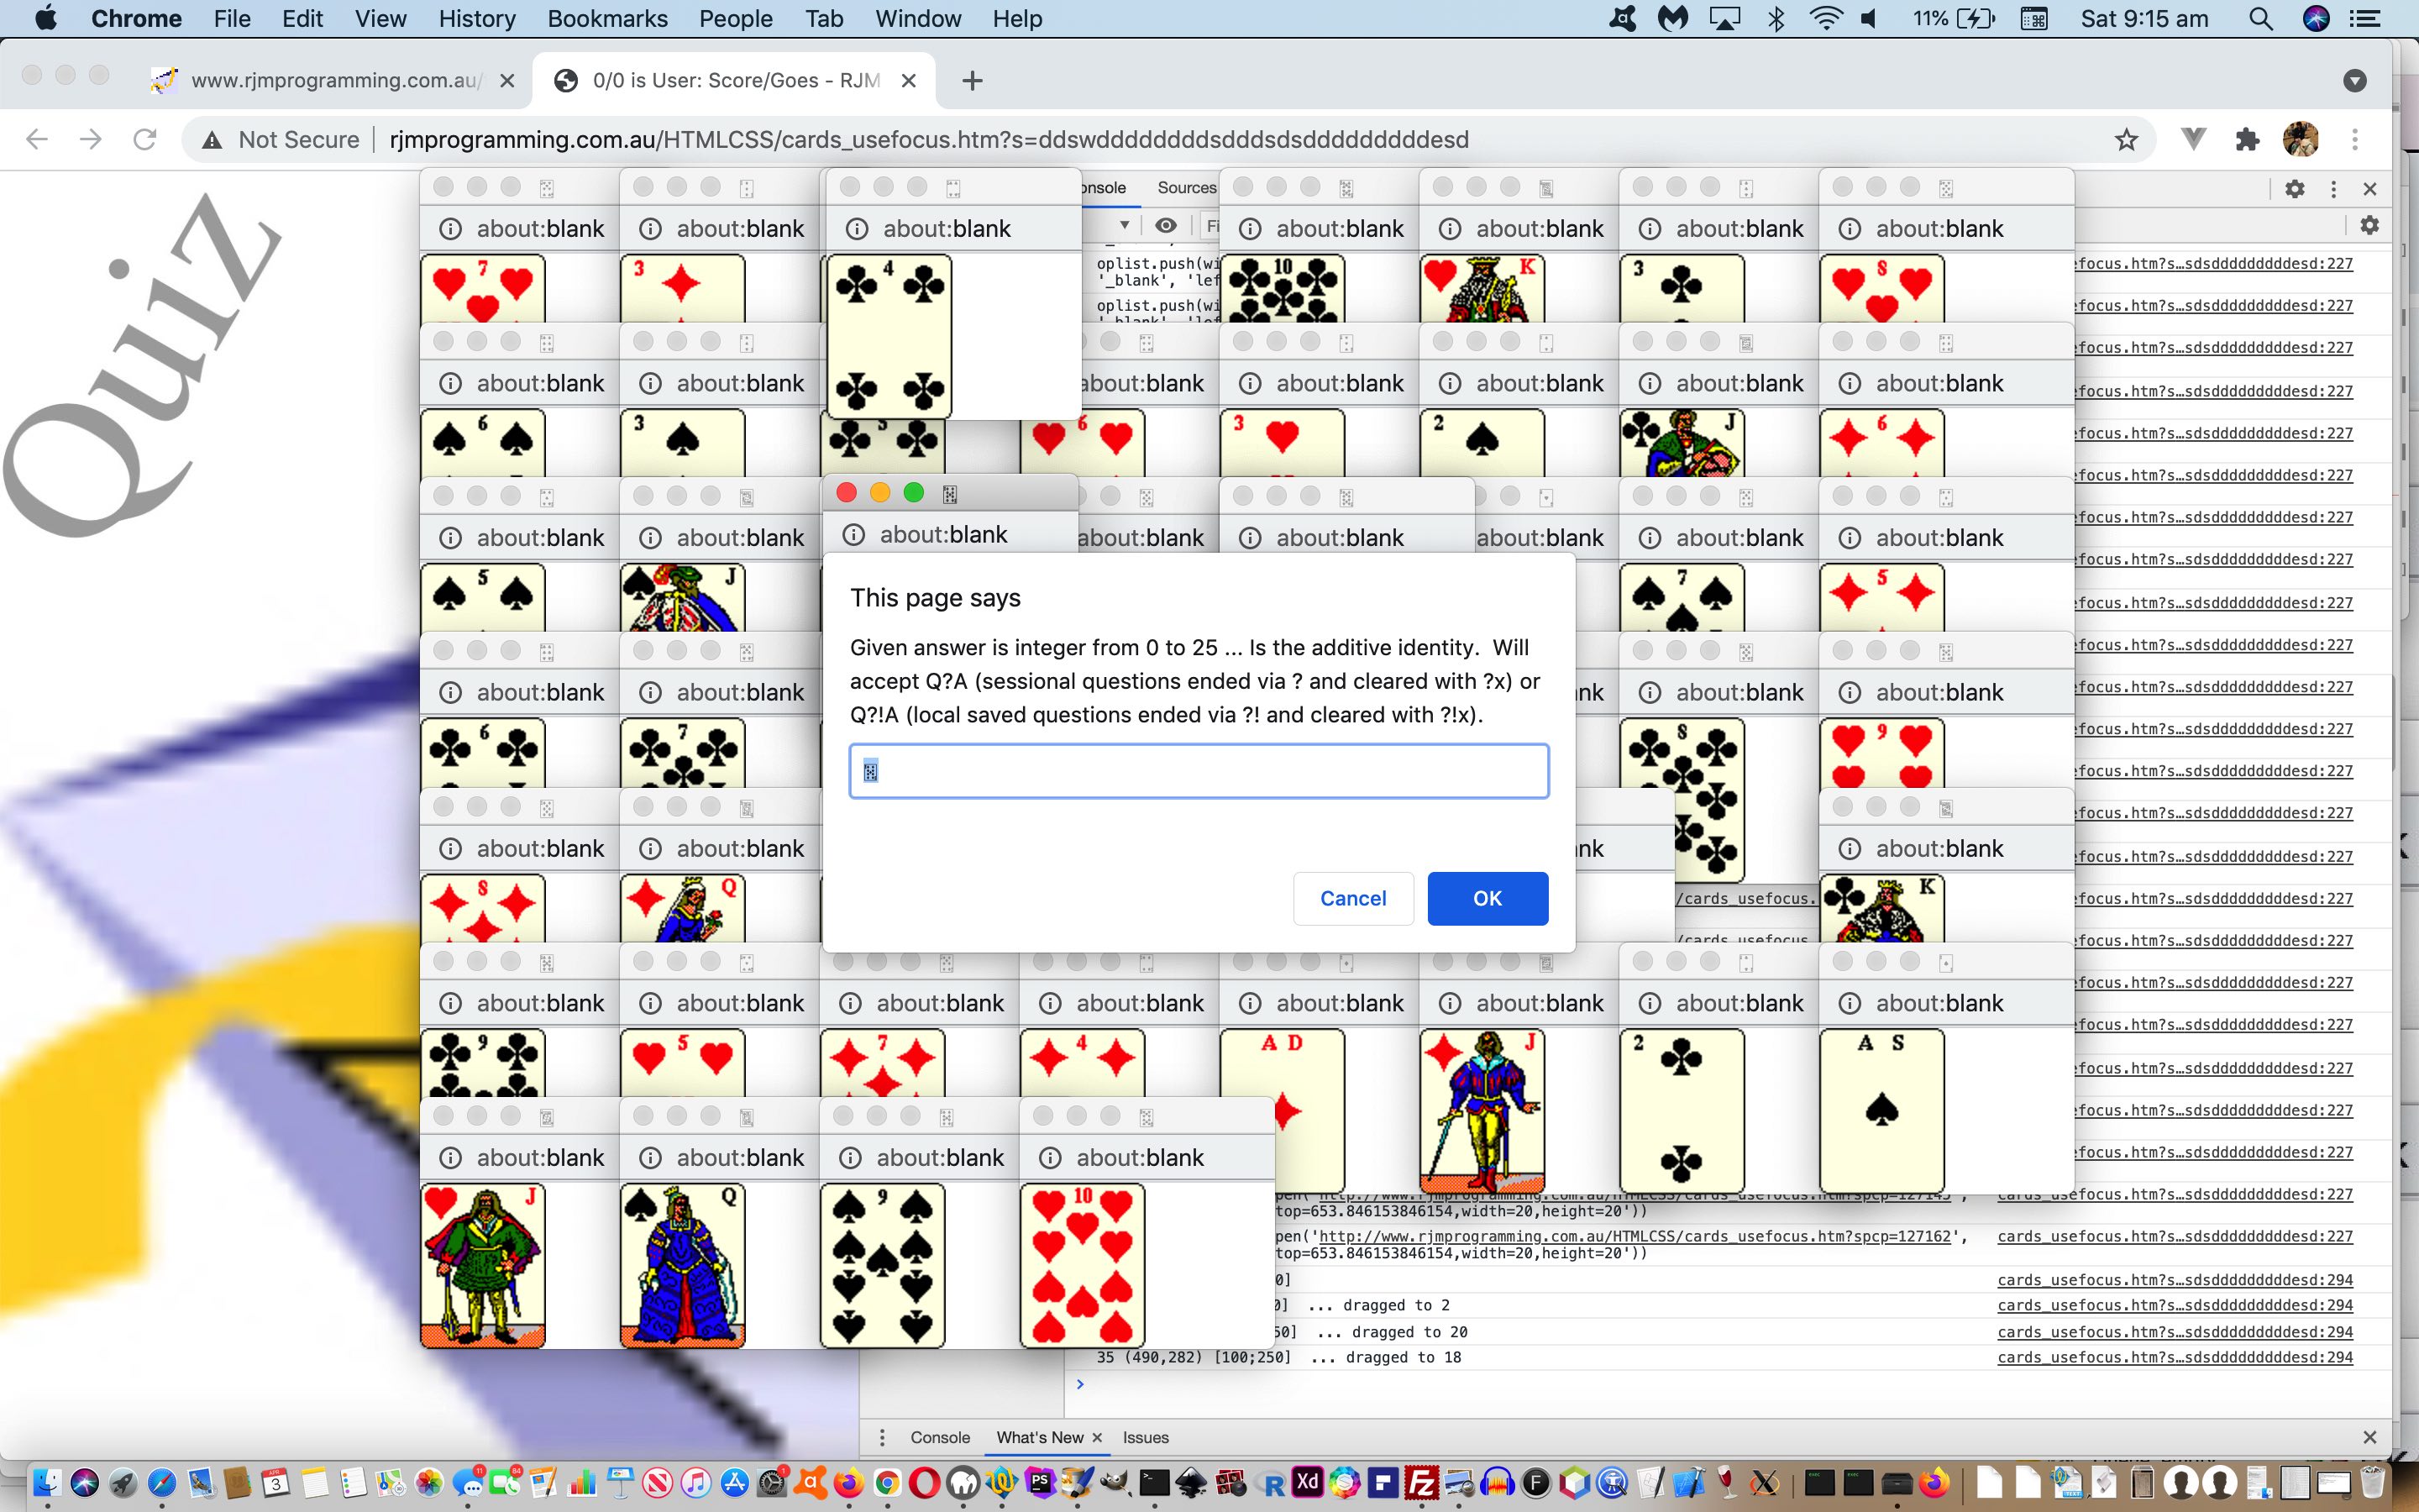
Task: Launch Safari from the Dock
Action: pyautogui.click(x=162, y=1483)
